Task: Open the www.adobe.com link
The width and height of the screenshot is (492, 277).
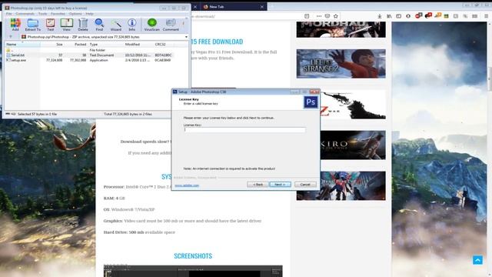Action: (187, 185)
